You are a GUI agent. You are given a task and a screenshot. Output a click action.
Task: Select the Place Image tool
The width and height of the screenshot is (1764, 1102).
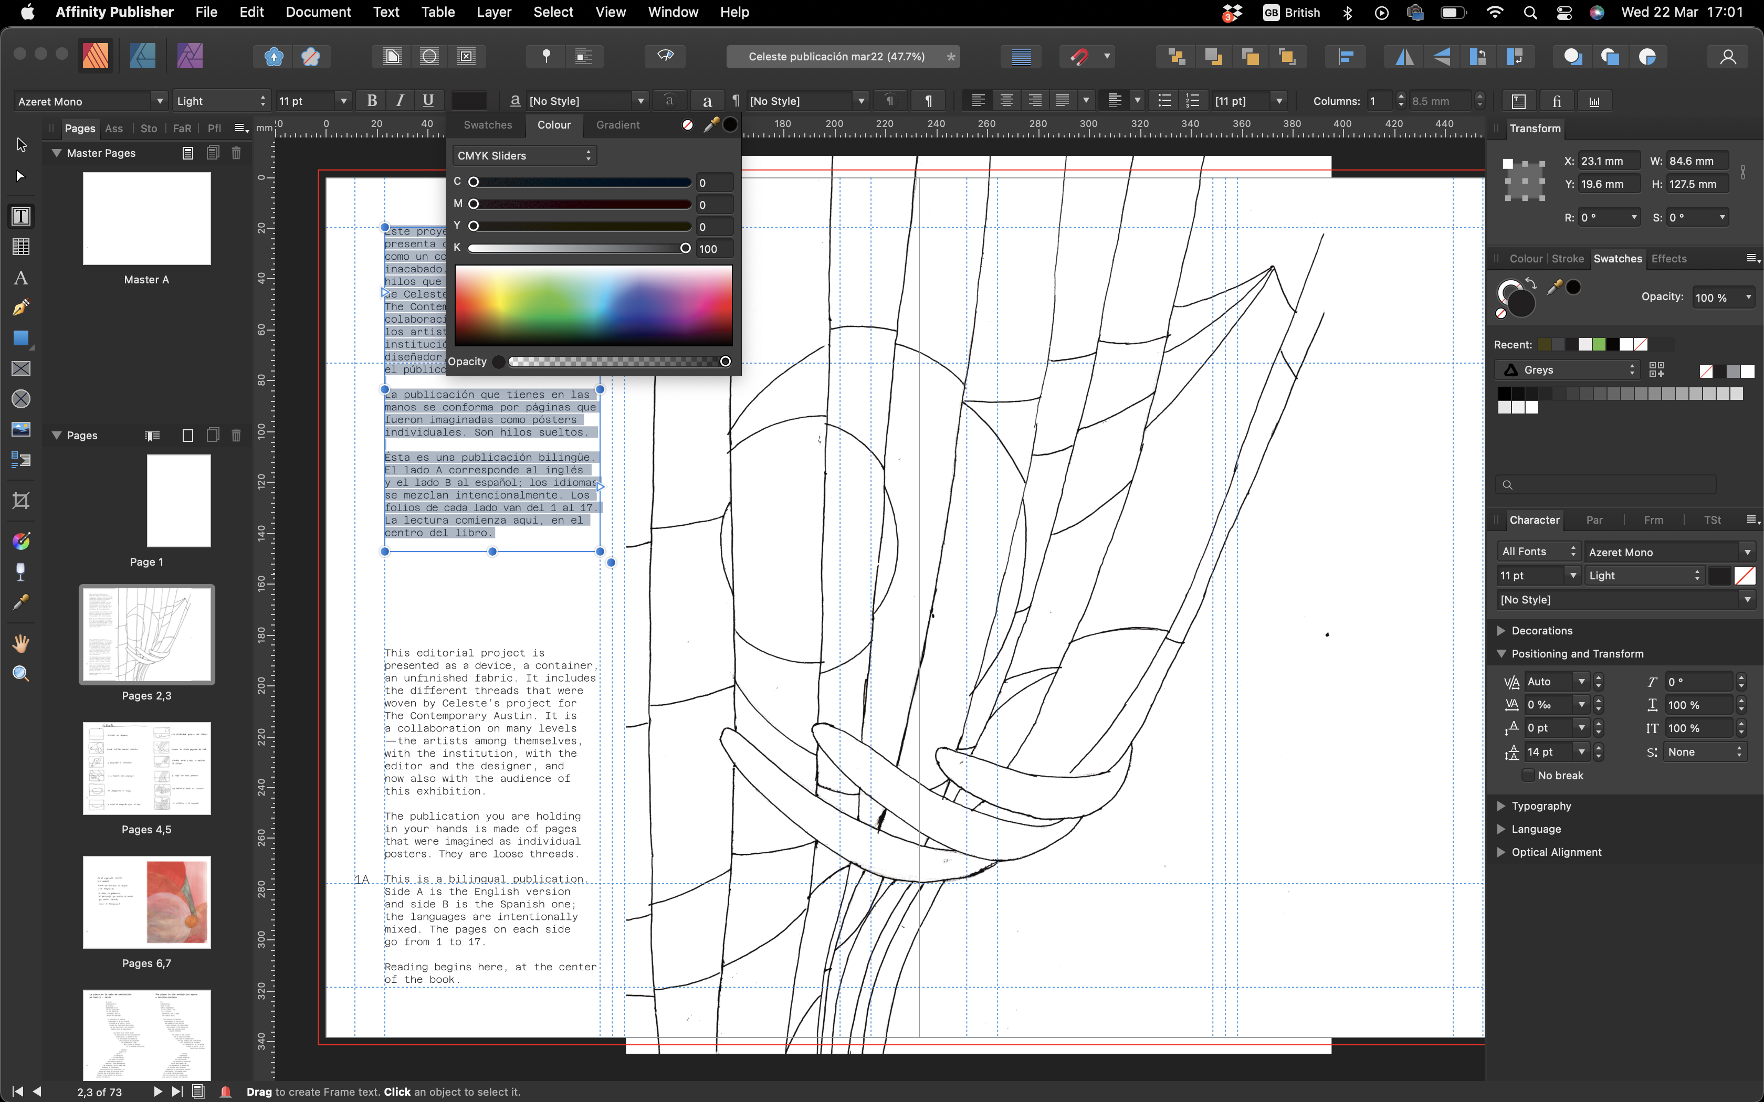click(x=21, y=429)
